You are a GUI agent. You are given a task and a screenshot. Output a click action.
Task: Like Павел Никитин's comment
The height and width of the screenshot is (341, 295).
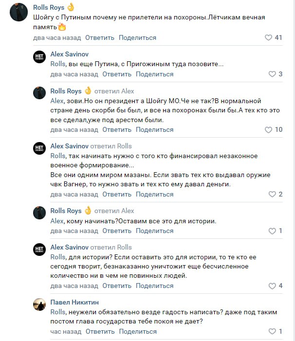[x=272, y=331]
